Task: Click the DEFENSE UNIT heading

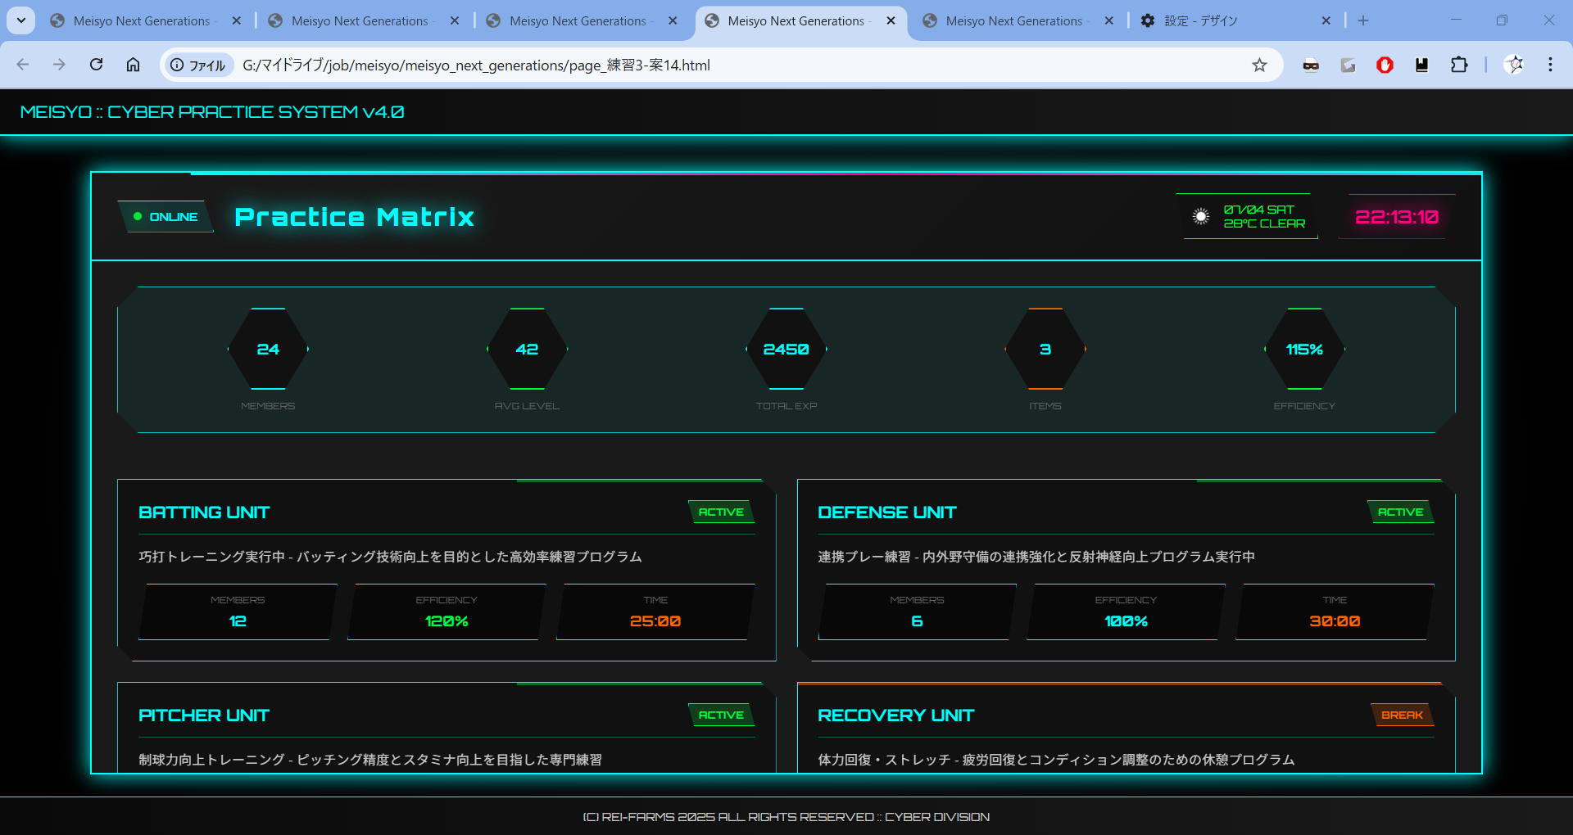Action: click(886, 512)
